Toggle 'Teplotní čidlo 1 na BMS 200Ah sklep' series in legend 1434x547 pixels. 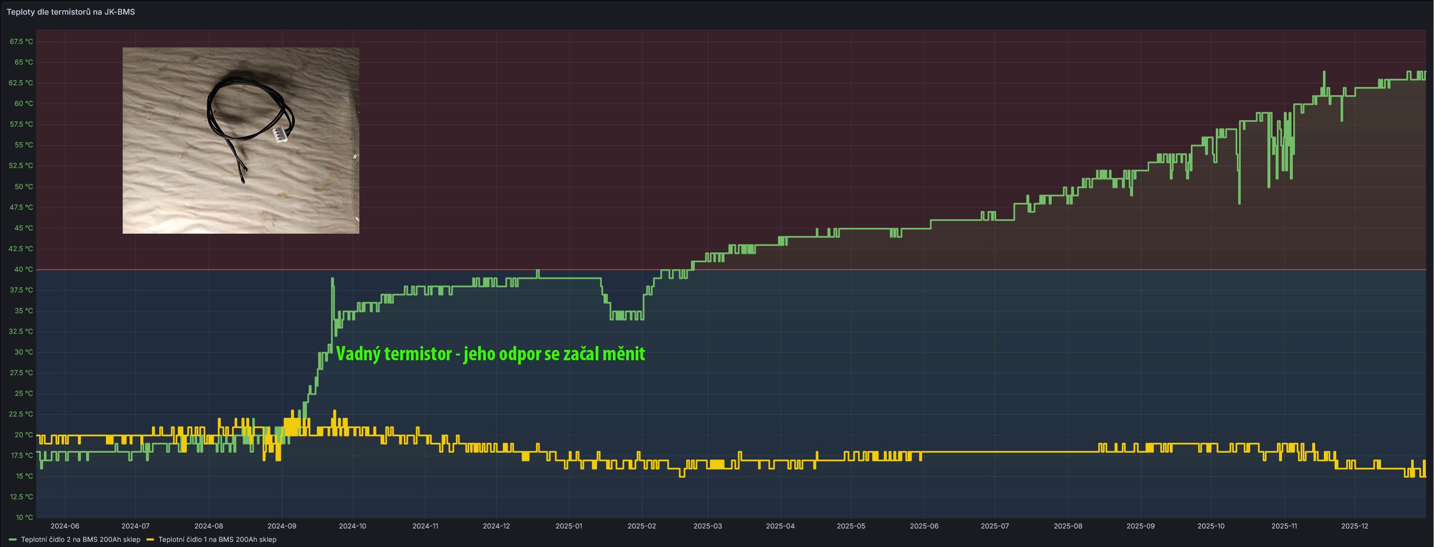tap(217, 539)
